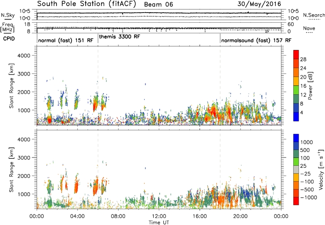The height and width of the screenshot is (225, 325).
Task: Click the '60' Nave axis tick
Action: tap(290, 24)
